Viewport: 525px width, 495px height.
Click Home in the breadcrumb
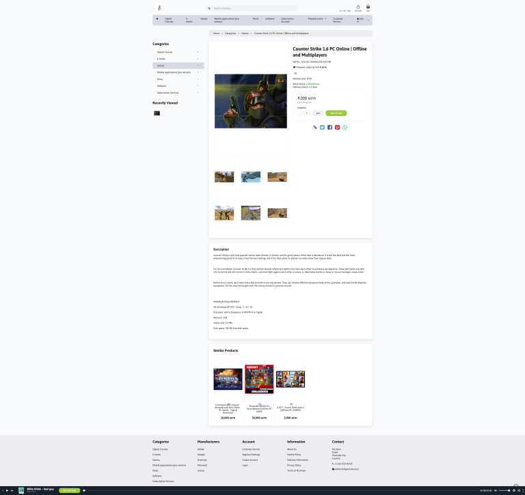pos(216,33)
